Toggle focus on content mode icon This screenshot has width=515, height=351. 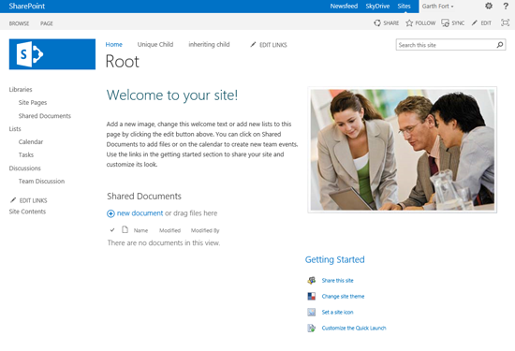coord(505,22)
